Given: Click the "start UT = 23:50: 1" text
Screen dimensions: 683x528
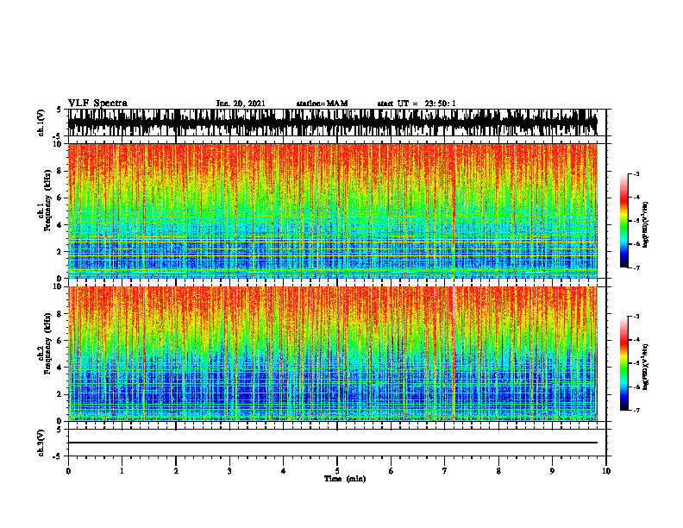Looking at the screenshot, I should tap(417, 104).
